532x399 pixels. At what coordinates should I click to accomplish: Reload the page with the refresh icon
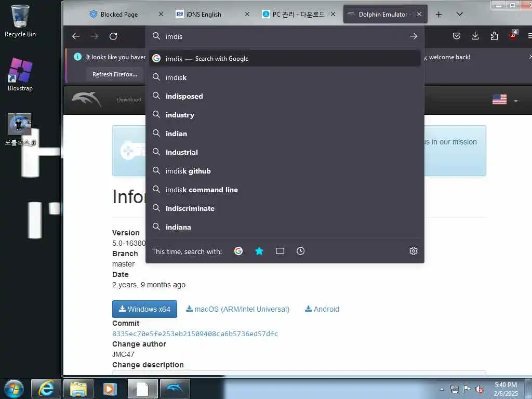[x=113, y=36]
